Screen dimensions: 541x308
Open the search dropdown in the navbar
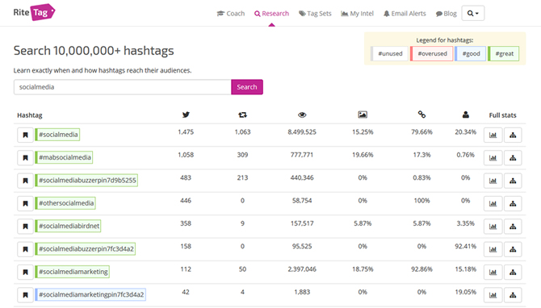tap(473, 14)
